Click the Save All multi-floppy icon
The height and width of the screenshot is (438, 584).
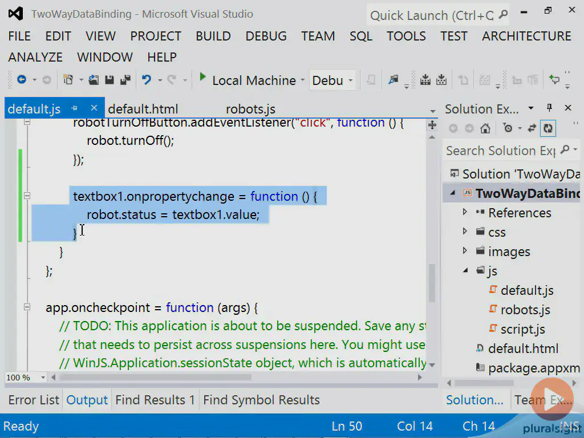tap(125, 80)
